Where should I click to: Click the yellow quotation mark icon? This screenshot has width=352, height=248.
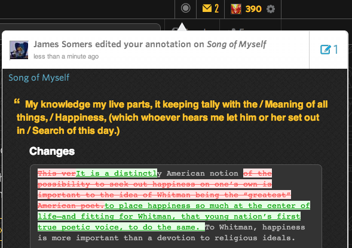point(17,102)
